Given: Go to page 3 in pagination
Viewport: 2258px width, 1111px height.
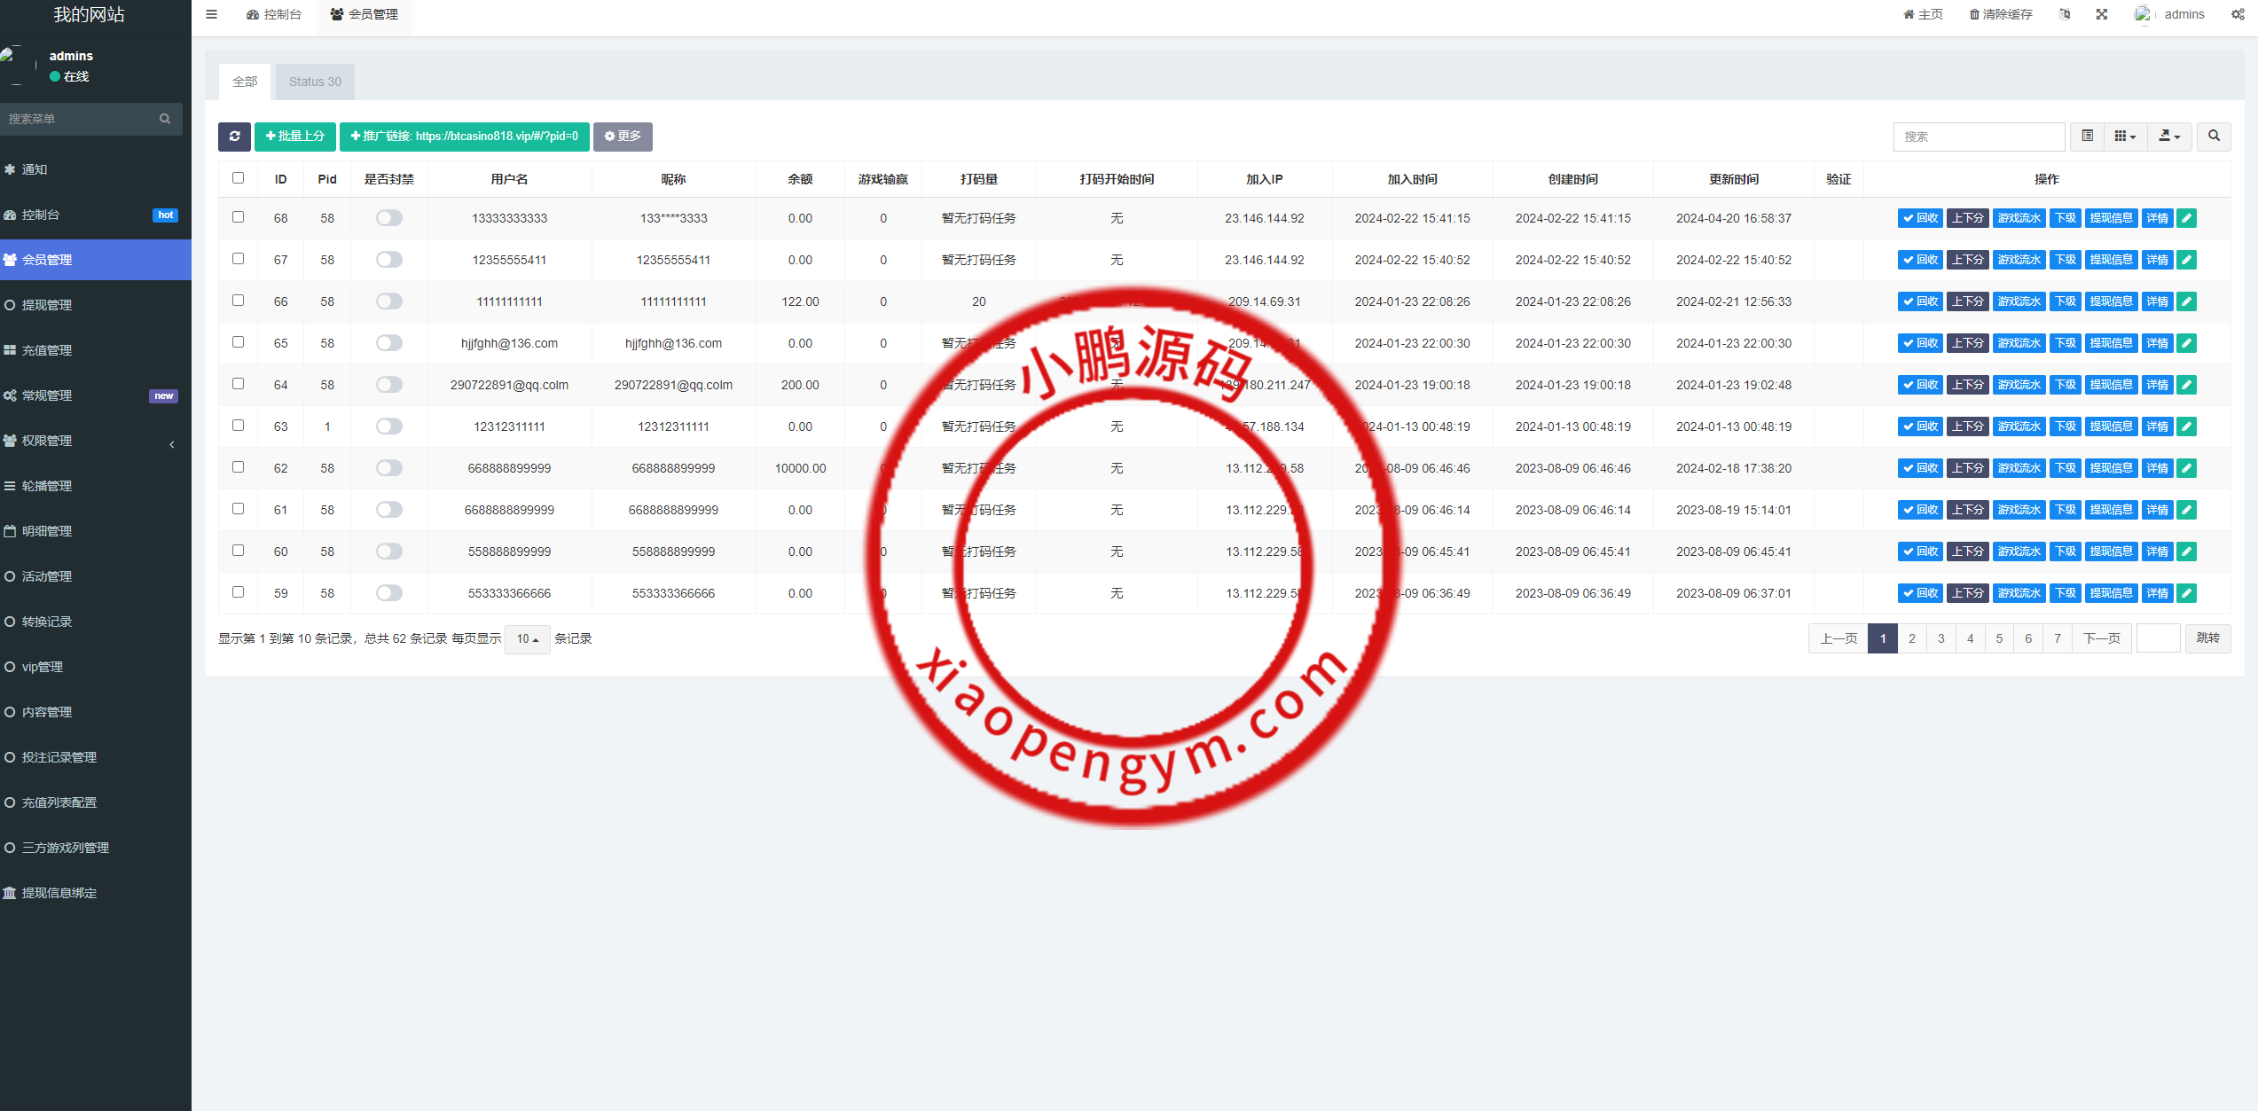Looking at the screenshot, I should click(x=1941, y=638).
